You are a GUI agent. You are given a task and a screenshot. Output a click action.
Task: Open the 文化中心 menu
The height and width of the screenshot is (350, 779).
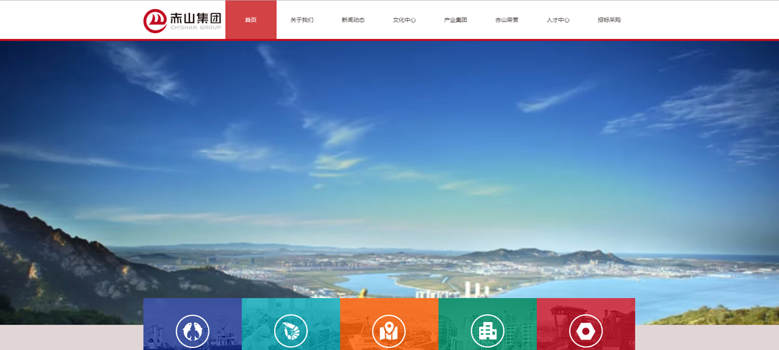[x=404, y=20]
